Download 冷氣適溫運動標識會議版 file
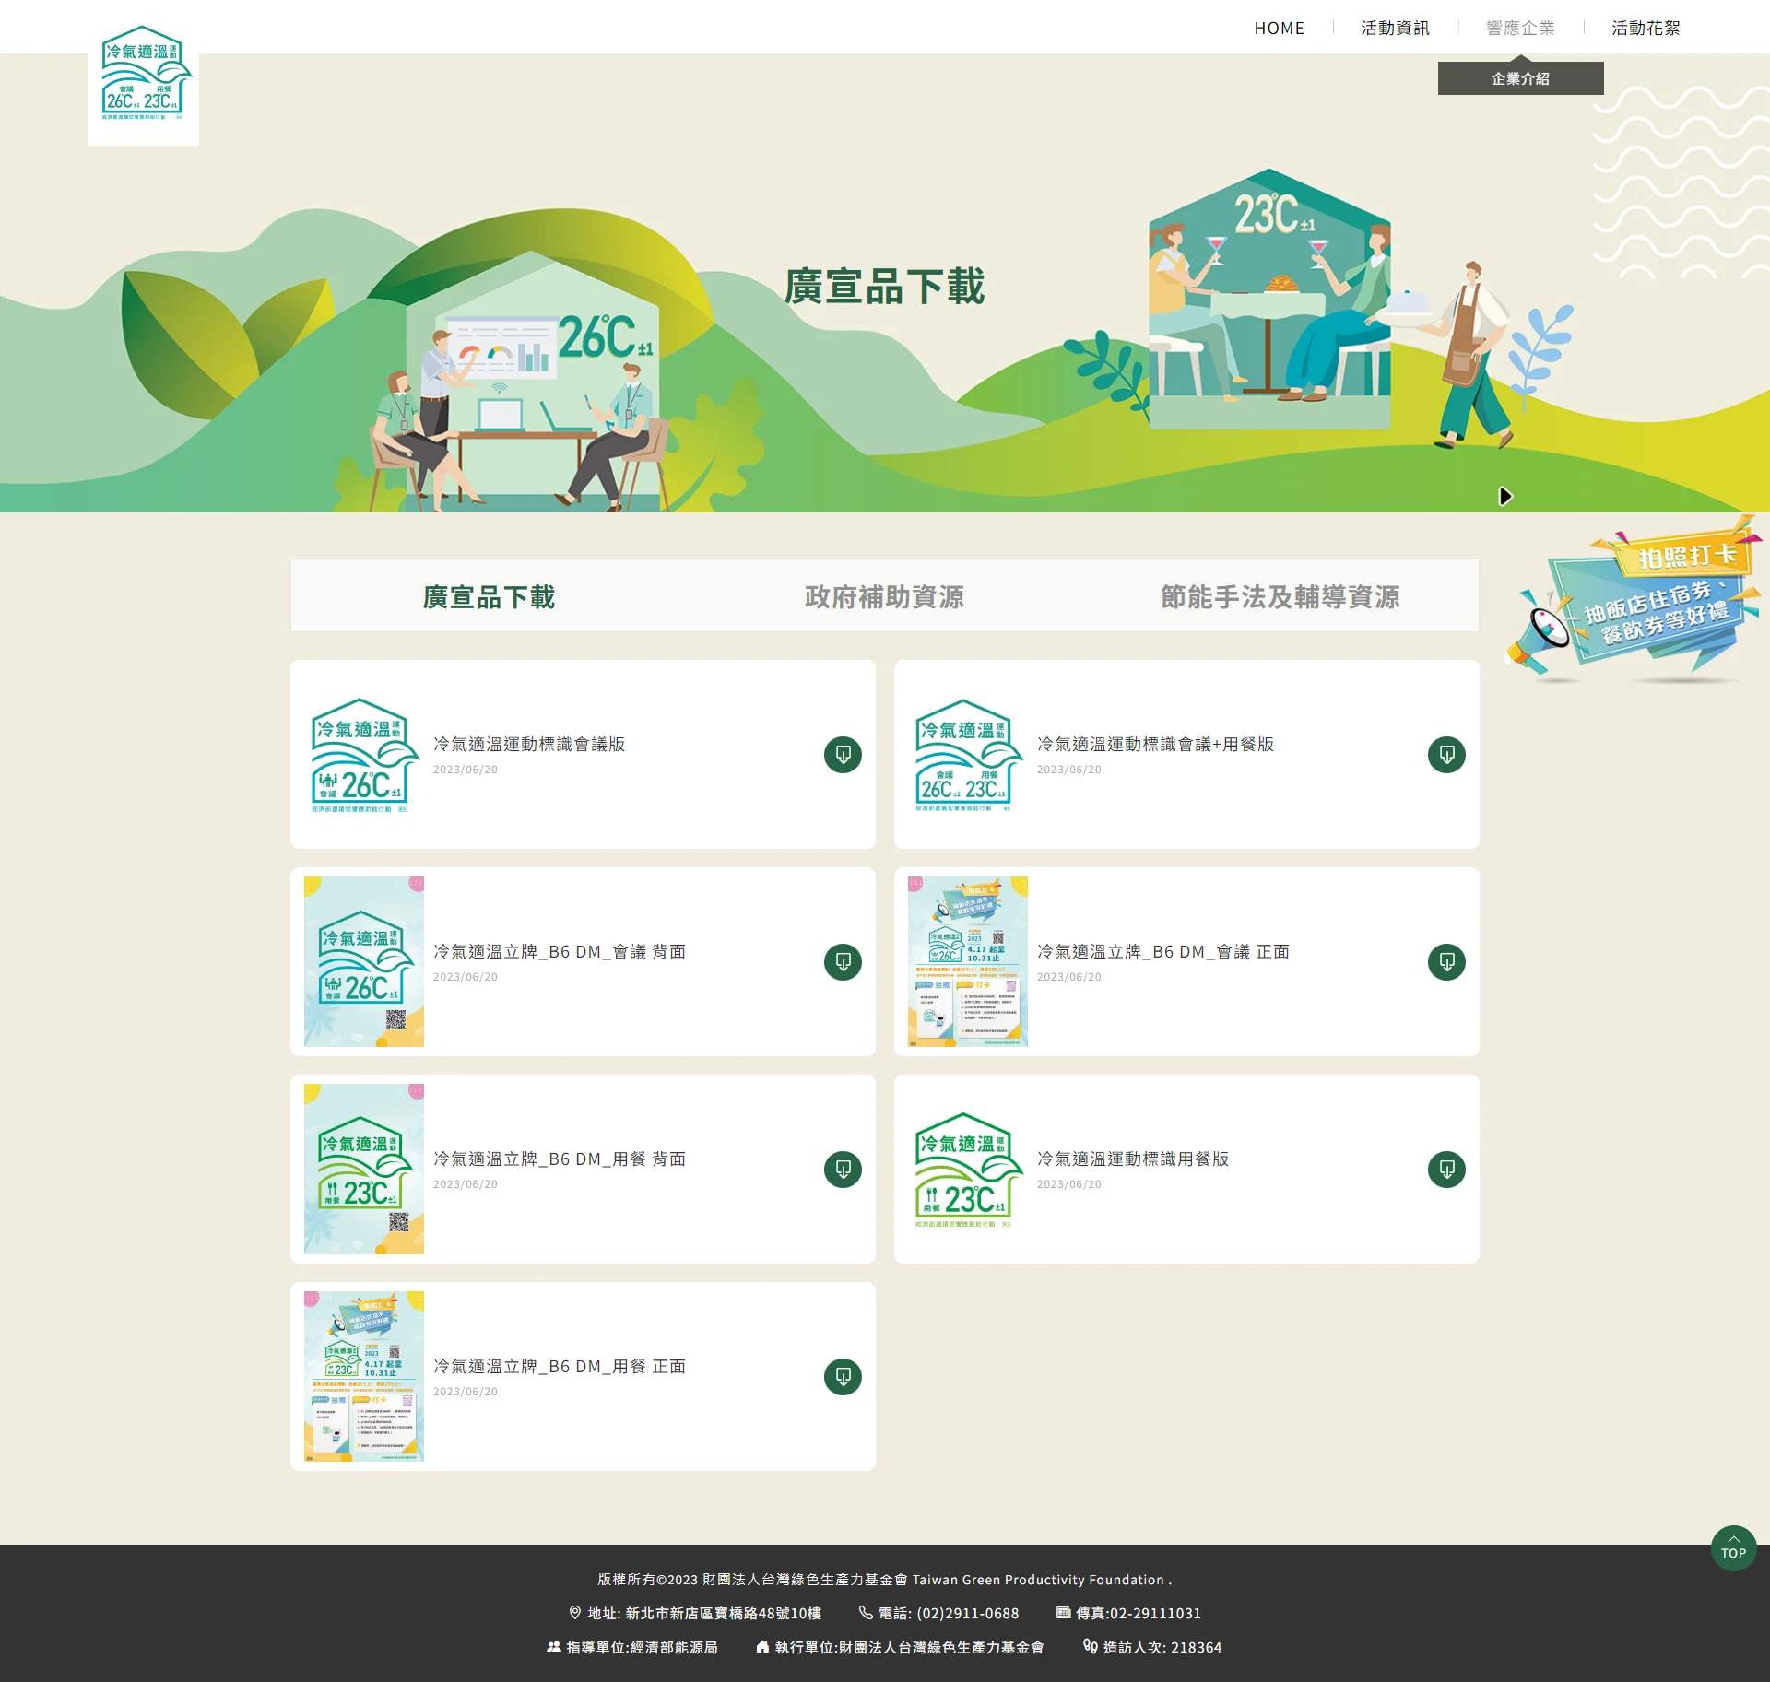This screenshot has width=1770, height=1682. pyautogui.click(x=843, y=755)
